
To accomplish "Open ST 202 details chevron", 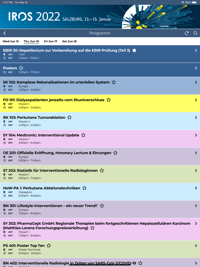I will coord(196,170).
